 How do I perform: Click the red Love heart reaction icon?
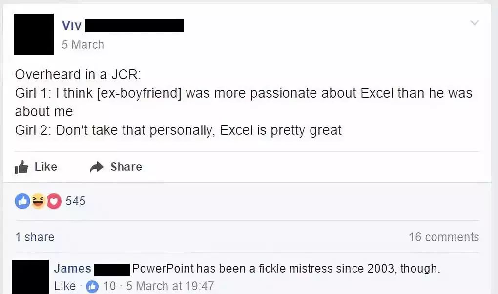pyautogui.click(x=54, y=201)
